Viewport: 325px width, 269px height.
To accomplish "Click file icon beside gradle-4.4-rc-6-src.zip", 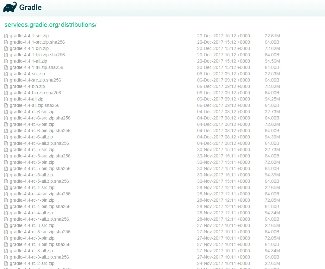I will [6, 112].
